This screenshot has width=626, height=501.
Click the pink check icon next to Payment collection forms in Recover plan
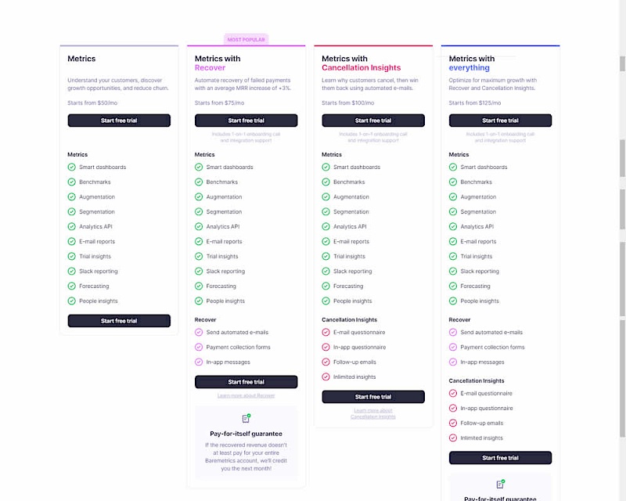click(x=199, y=347)
